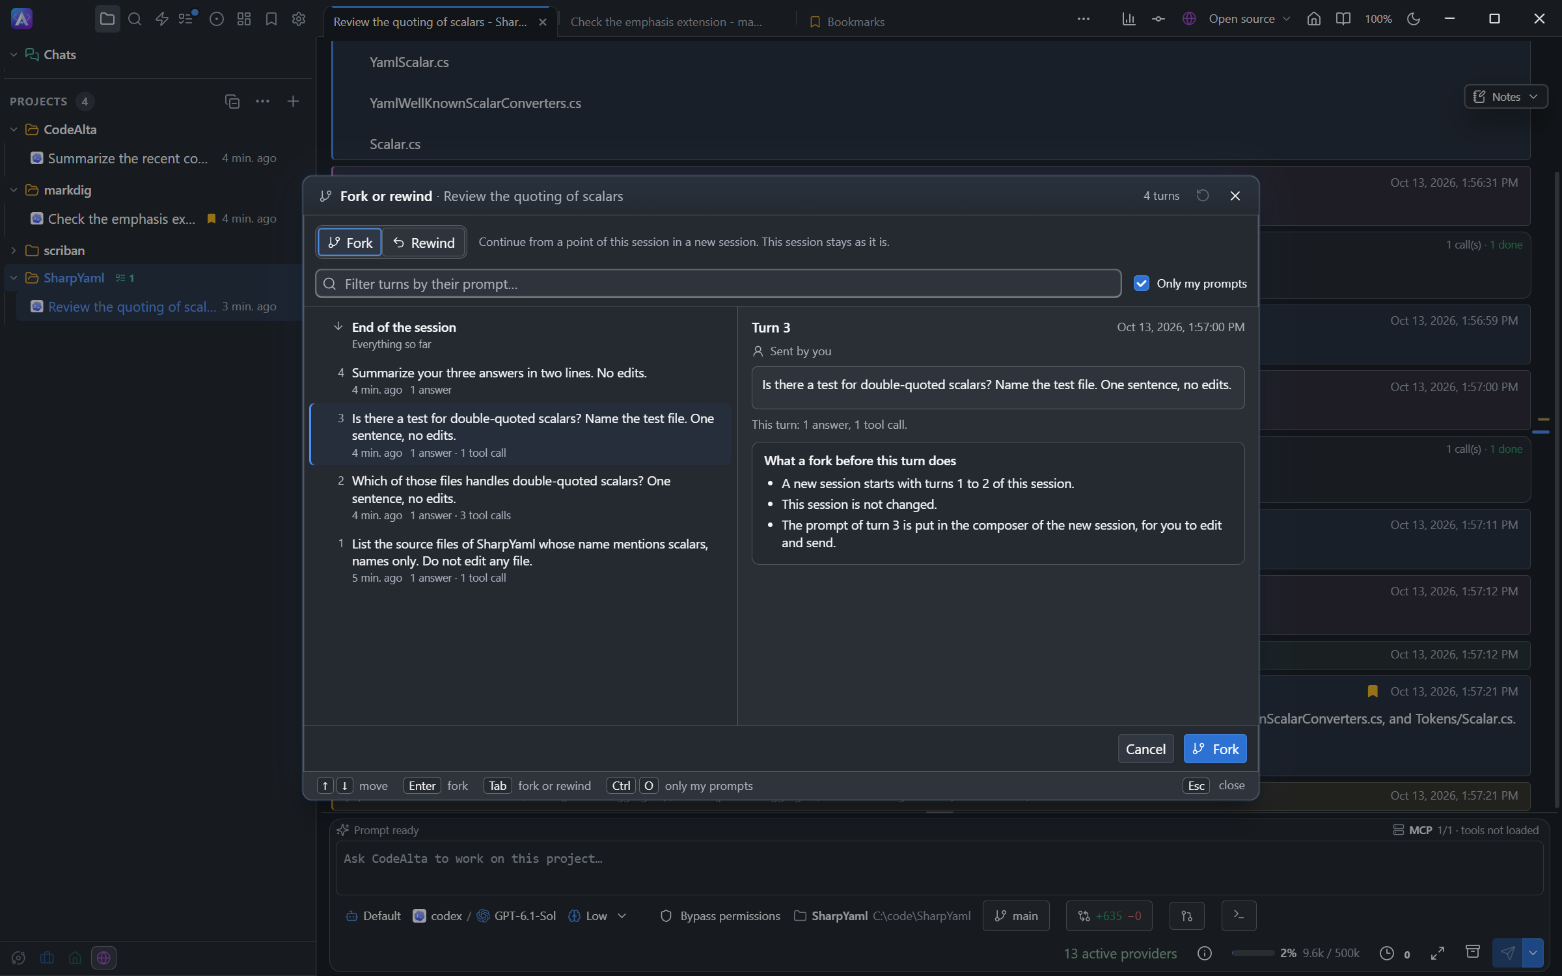Open the Notes dropdown
This screenshot has height=976, width=1562.
(1505, 96)
